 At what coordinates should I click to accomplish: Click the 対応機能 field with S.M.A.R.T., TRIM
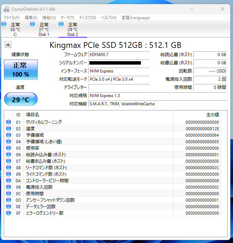pyautogui.click(x=158, y=104)
